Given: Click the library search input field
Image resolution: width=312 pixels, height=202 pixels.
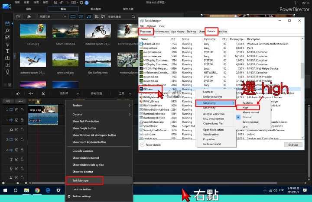Looking at the screenshot, I should pyautogui.click(x=119, y=17).
